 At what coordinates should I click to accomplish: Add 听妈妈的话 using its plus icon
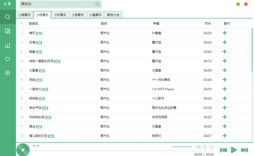[225, 117]
